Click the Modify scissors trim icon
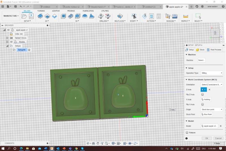Screen dimensions: 226x151 pos(134,16)
